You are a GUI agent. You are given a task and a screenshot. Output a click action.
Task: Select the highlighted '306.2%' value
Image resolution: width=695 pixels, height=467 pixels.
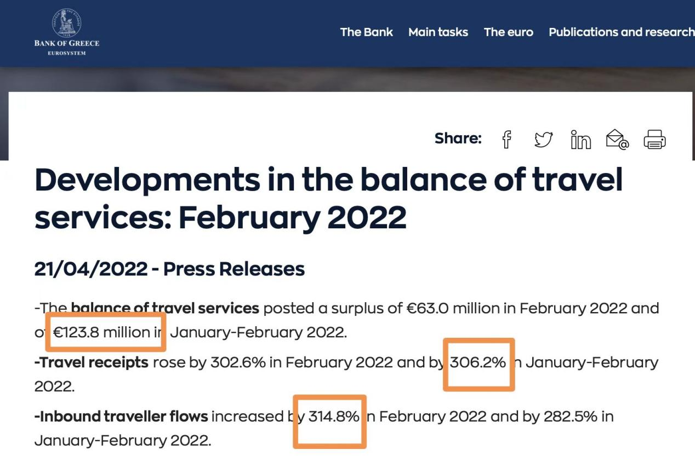coord(478,363)
